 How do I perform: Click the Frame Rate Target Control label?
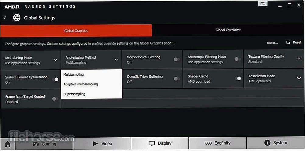(25, 97)
